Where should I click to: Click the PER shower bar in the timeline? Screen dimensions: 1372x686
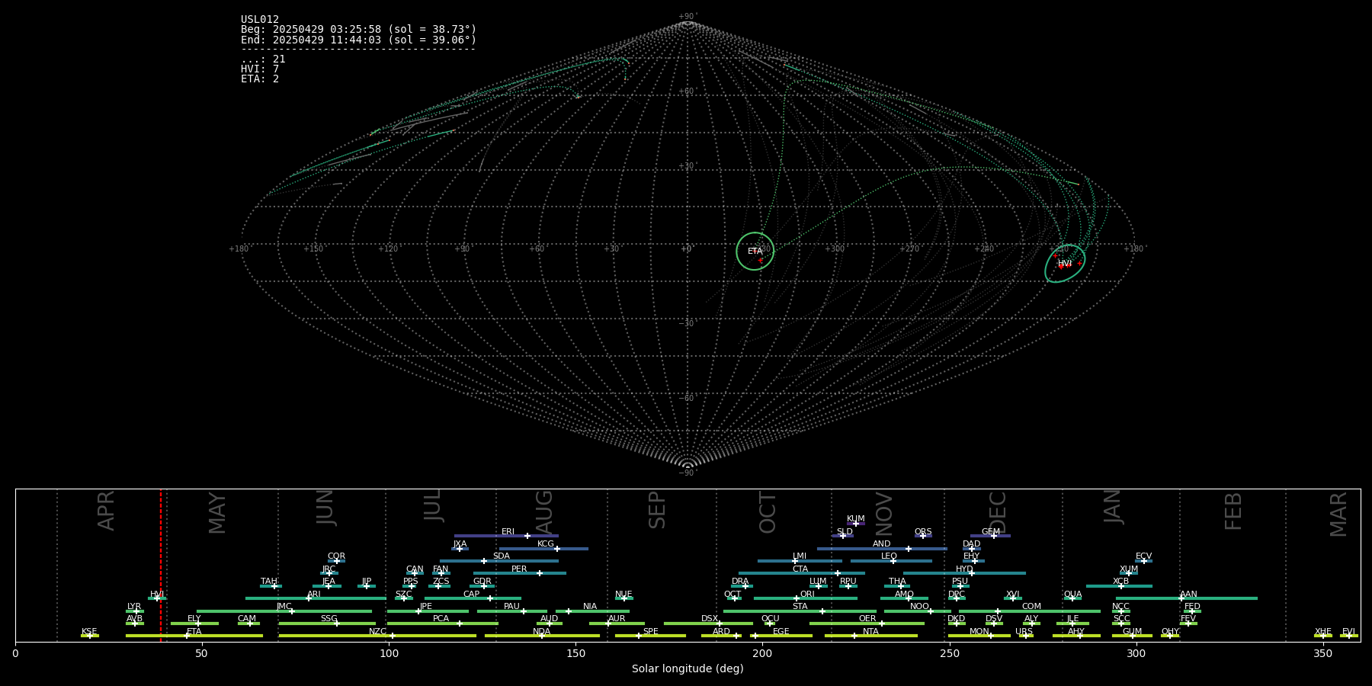(x=520, y=573)
